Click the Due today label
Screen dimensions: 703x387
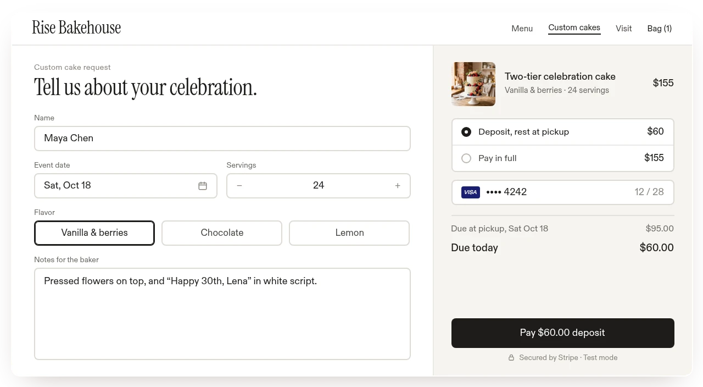475,248
